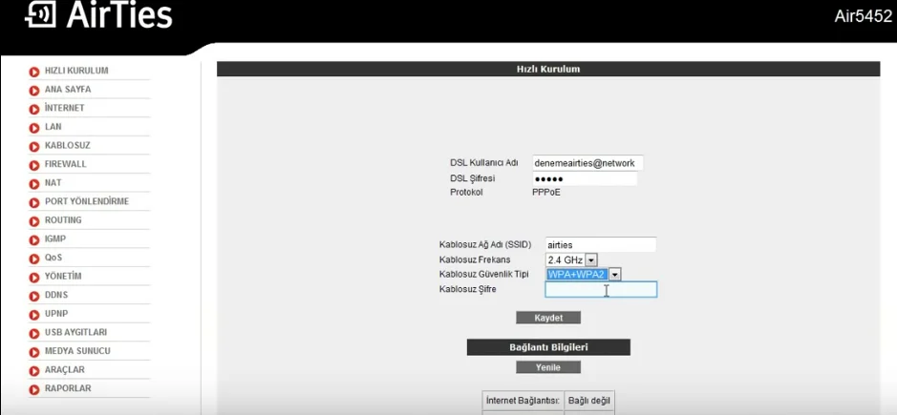Go to the İNTERNET settings page
This screenshot has height=415, width=897.
tap(64, 108)
